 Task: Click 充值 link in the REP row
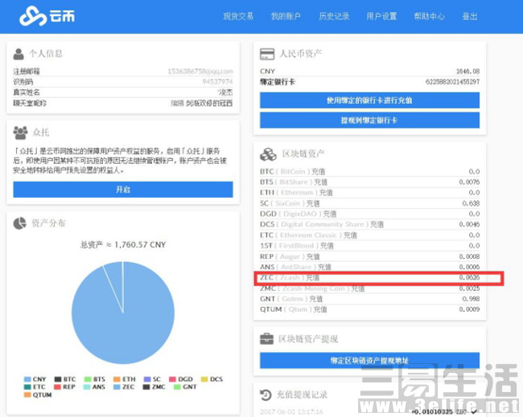(x=313, y=256)
